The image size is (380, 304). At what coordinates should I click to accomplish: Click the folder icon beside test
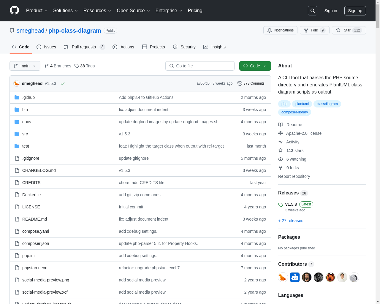[17, 146]
